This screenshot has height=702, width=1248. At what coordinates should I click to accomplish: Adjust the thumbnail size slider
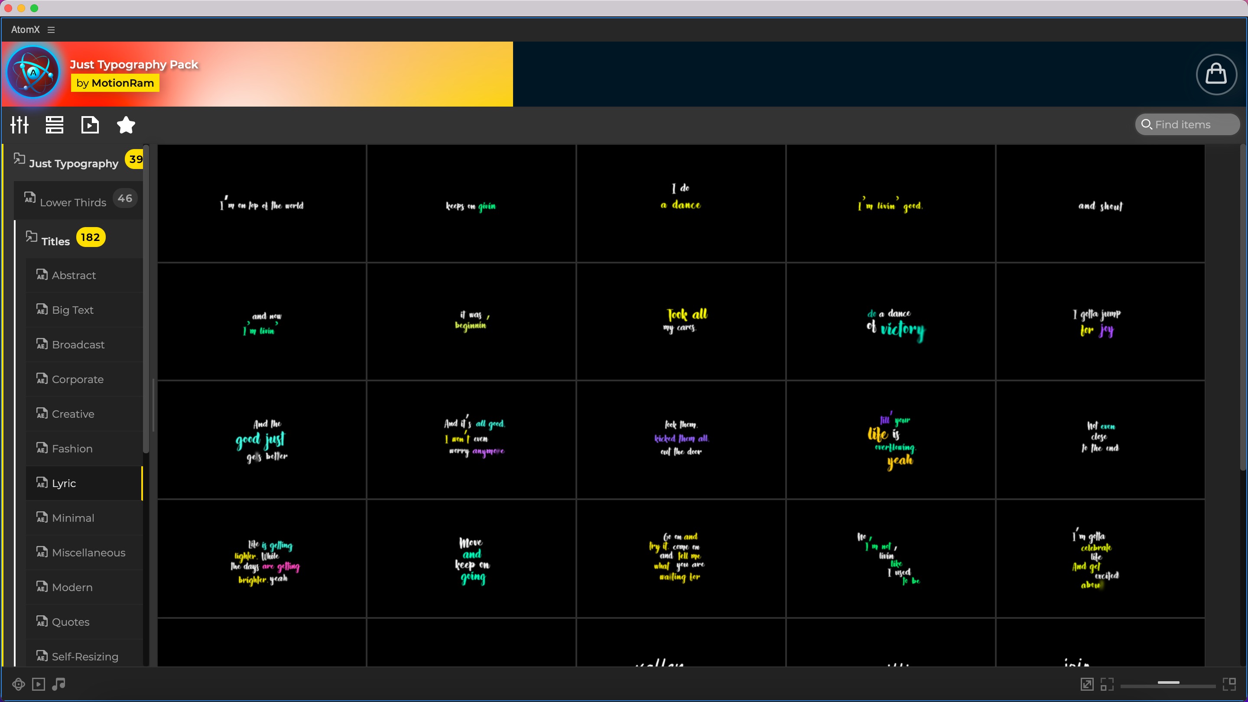tap(1168, 682)
